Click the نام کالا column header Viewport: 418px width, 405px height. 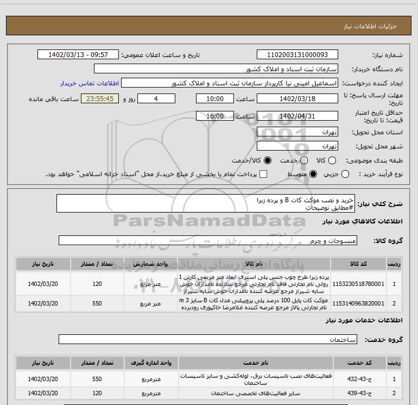(x=254, y=264)
